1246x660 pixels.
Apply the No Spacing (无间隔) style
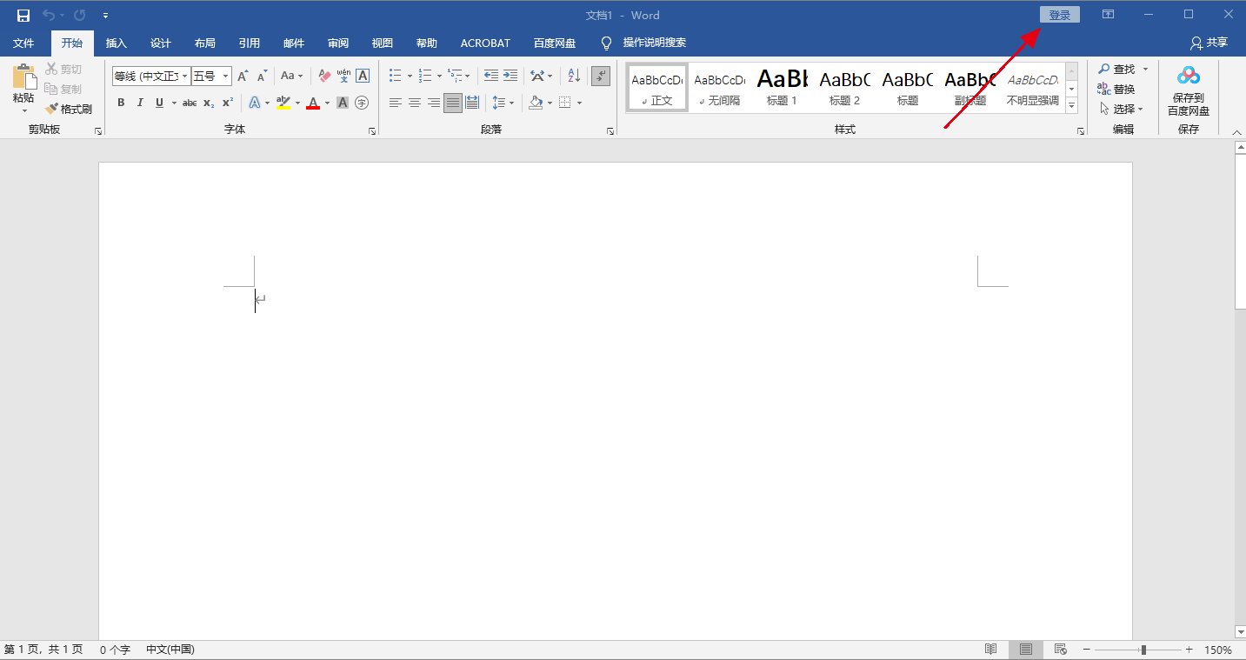(x=719, y=87)
